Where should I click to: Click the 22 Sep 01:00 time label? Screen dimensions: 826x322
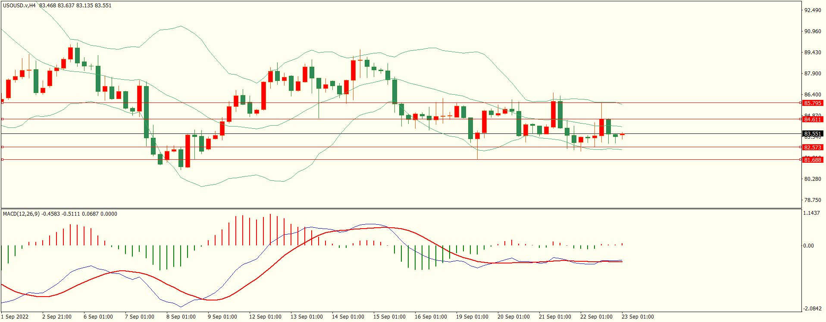[596, 317]
